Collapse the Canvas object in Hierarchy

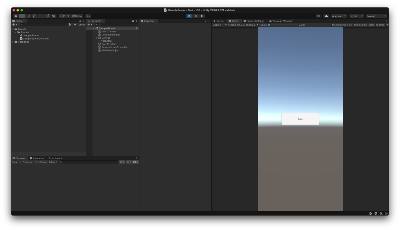(96, 38)
